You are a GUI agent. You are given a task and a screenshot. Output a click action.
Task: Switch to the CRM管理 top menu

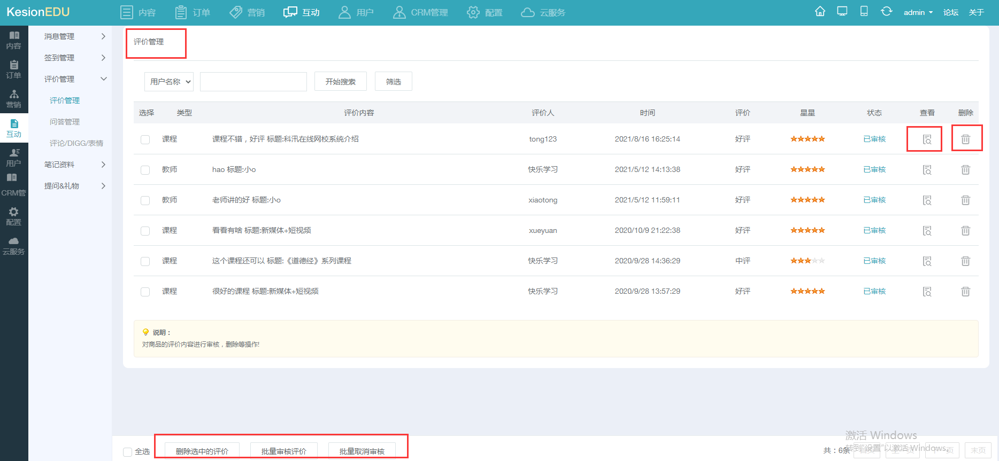click(x=420, y=12)
